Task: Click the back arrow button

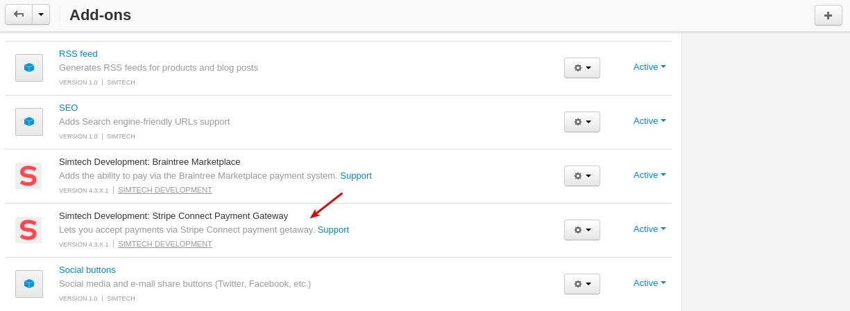Action: (x=19, y=15)
